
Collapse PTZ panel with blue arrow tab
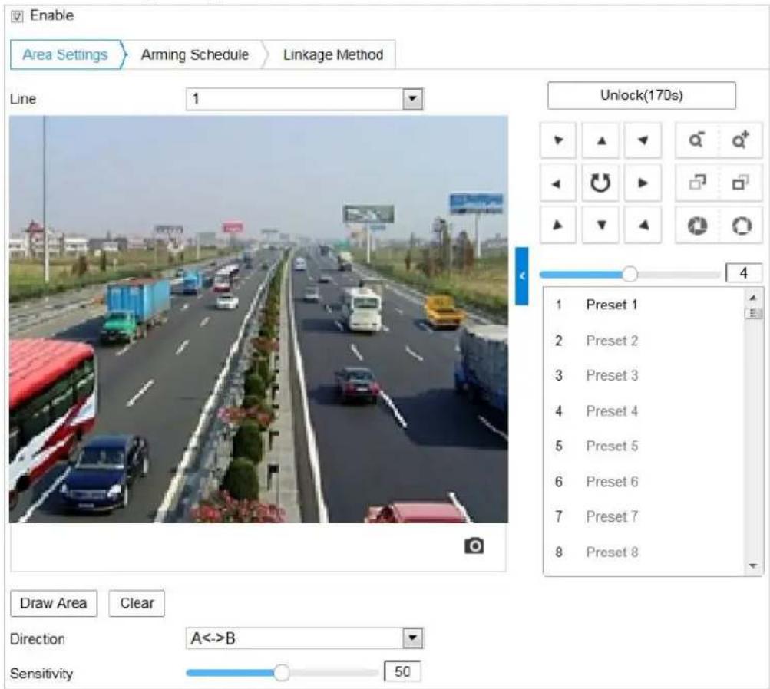521,276
